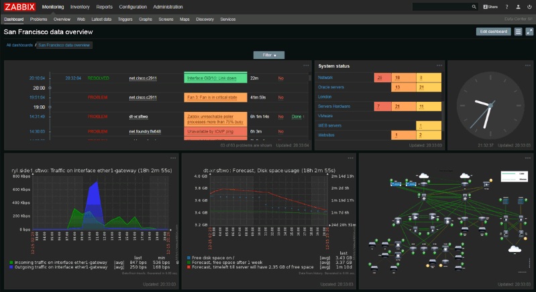Click Unavailable by ICMP ping trigger
The width and height of the screenshot is (536, 292).
[x=210, y=131]
